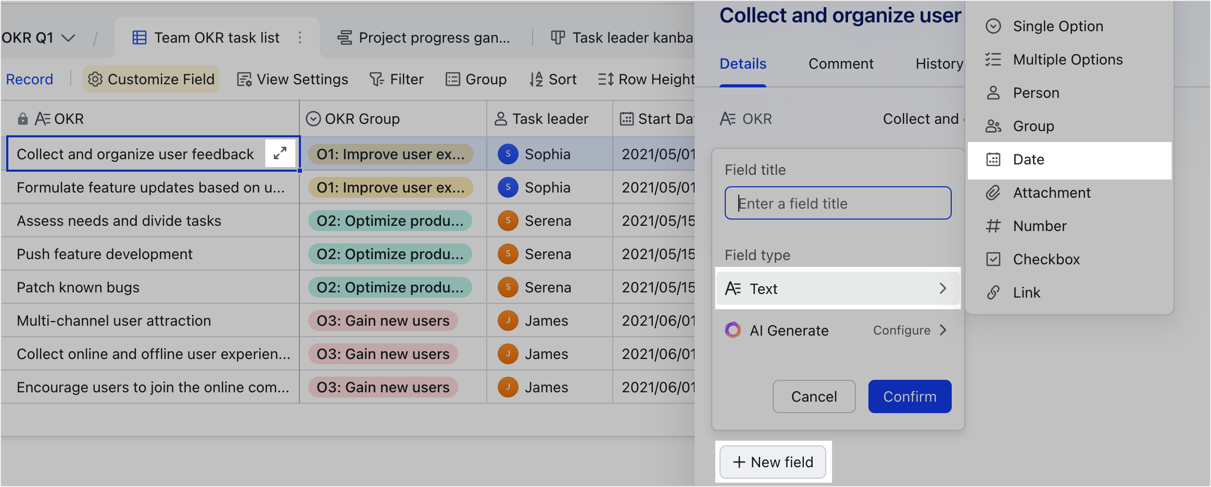1211x487 pixels.
Task: Click the Filter funnel icon
Action: 376,79
